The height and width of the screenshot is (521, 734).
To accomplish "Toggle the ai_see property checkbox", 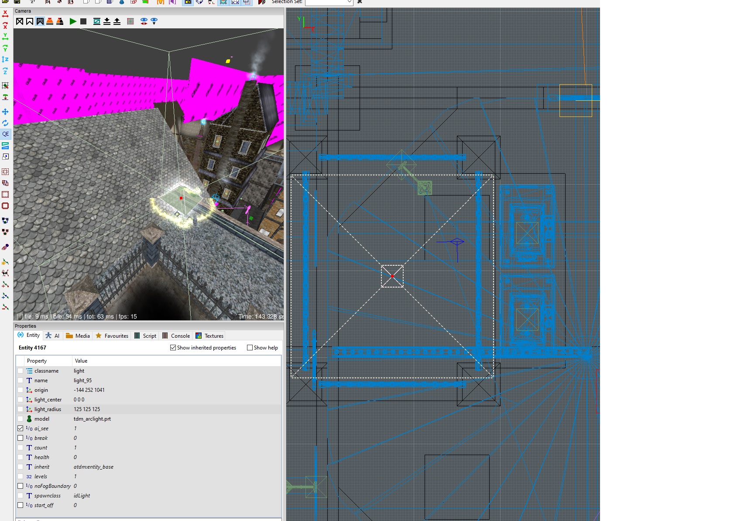I will [x=21, y=428].
